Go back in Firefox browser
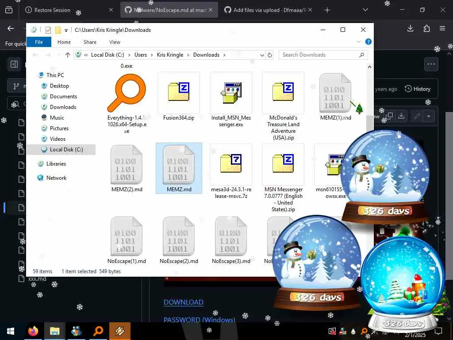The height and width of the screenshot is (340, 453). click(11, 28)
